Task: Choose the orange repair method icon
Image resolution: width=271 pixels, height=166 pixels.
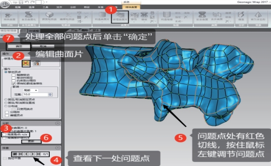Action: [26, 64]
